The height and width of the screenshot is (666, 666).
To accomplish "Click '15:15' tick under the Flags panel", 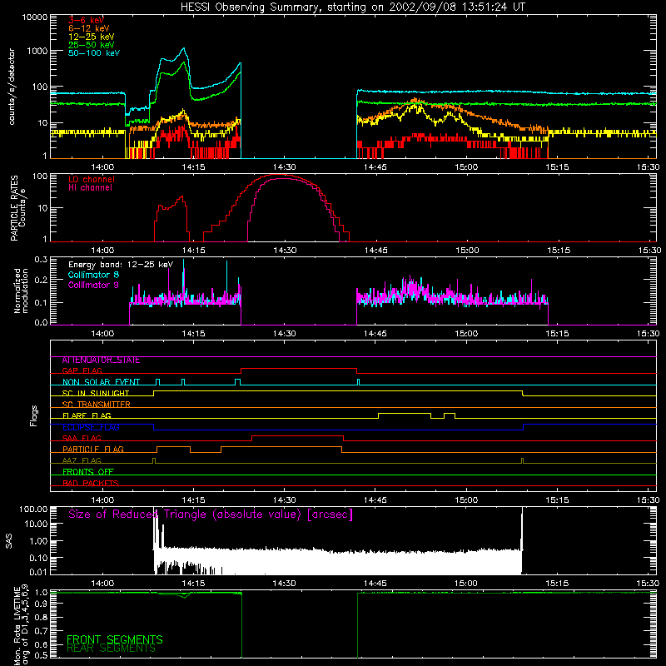I will (557, 500).
